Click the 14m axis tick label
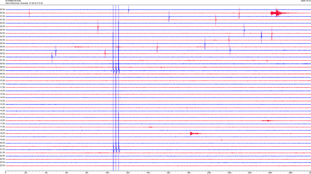Viewport: 311px width, 174px height. [x=148, y=173]
